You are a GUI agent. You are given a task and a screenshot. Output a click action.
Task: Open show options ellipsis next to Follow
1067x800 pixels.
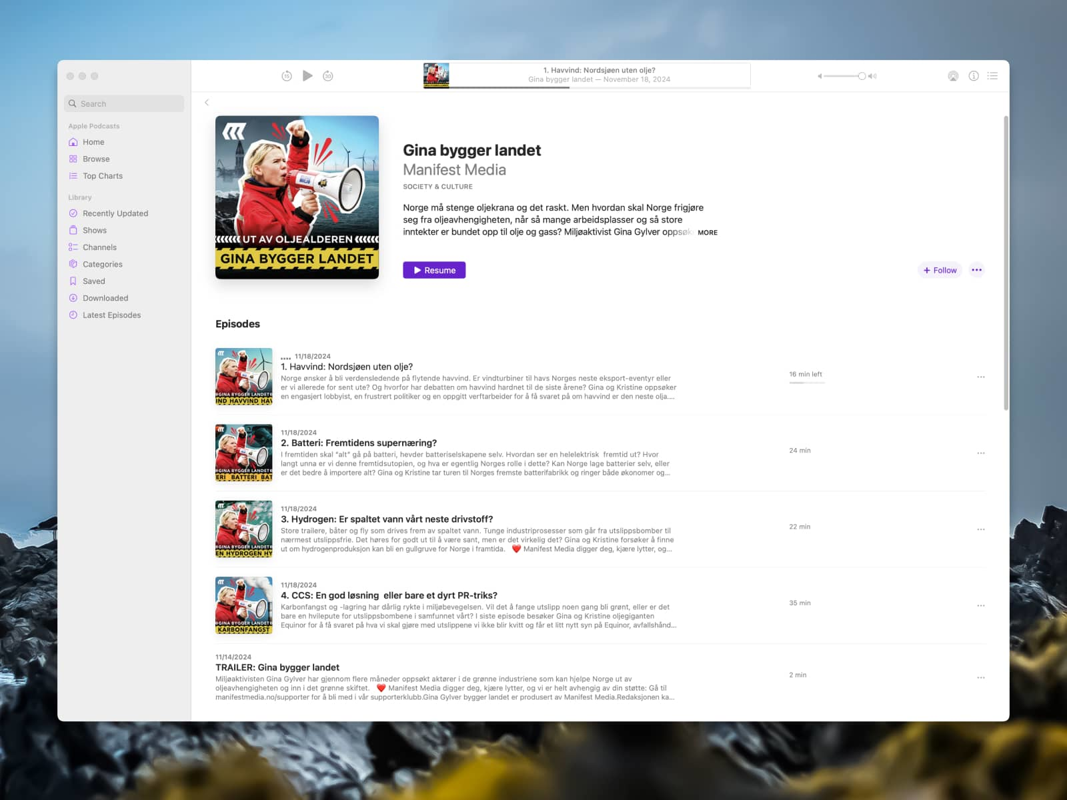tap(977, 270)
